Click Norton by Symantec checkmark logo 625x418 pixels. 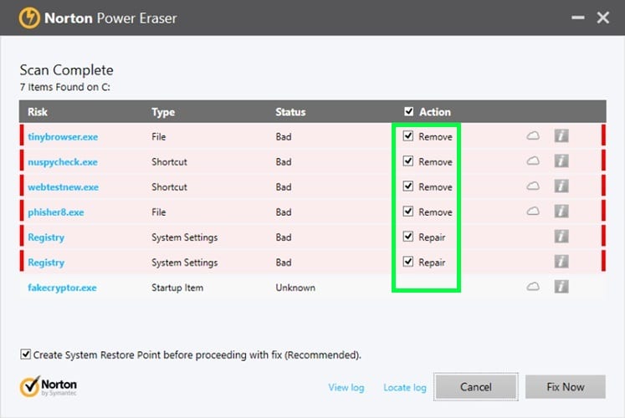[x=48, y=386]
